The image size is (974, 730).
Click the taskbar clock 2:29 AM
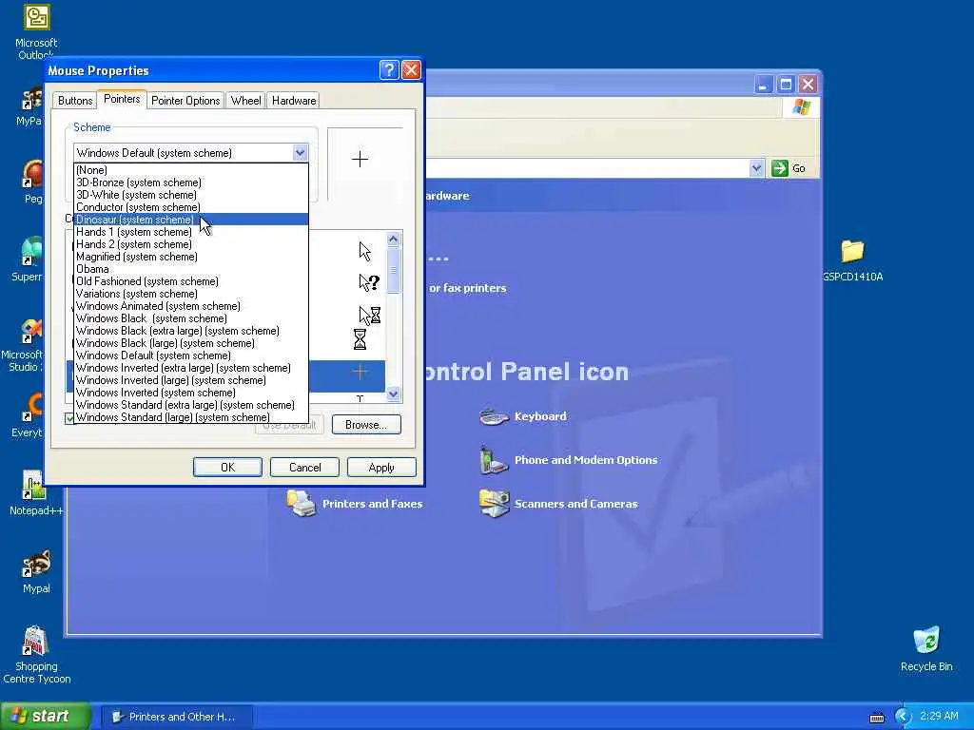pyautogui.click(x=939, y=717)
